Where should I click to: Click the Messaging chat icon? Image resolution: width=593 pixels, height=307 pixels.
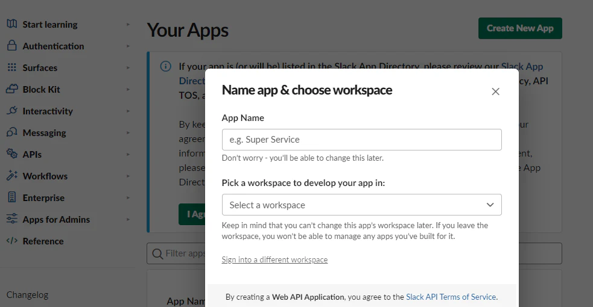pyautogui.click(x=11, y=132)
